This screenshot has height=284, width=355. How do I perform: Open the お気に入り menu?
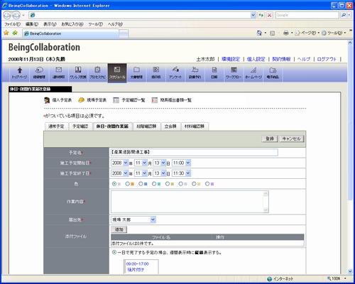coord(72,24)
